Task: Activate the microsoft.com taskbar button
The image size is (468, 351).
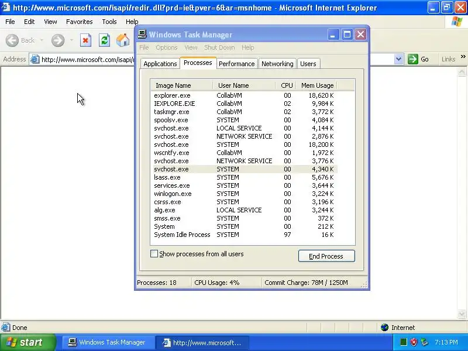Action: (x=203, y=342)
